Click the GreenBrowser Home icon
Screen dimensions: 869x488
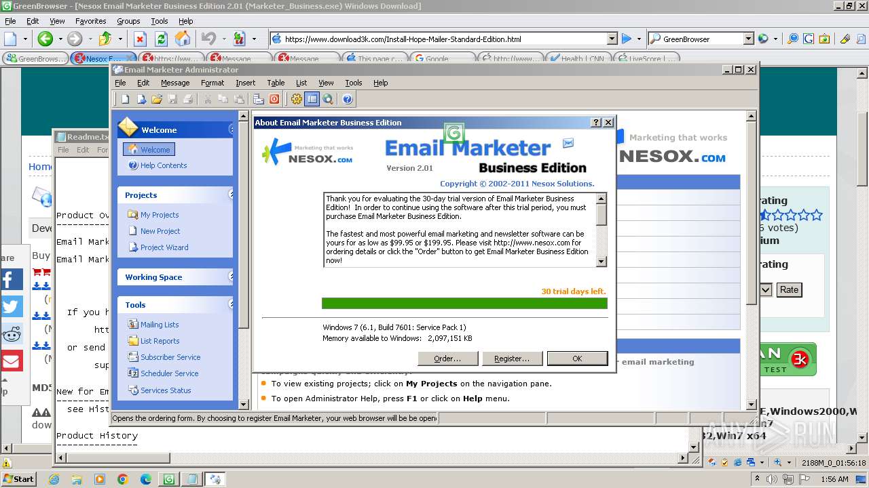[x=183, y=39]
